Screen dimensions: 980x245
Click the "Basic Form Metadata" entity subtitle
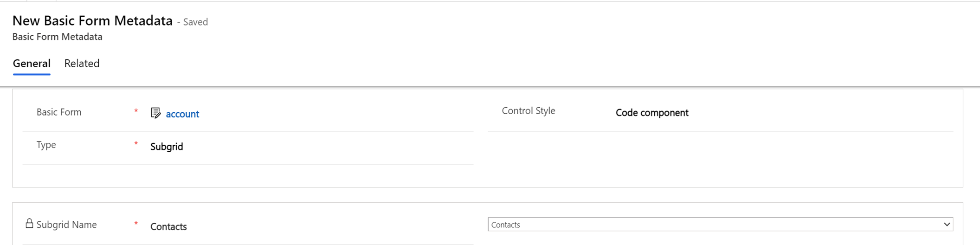click(x=57, y=37)
